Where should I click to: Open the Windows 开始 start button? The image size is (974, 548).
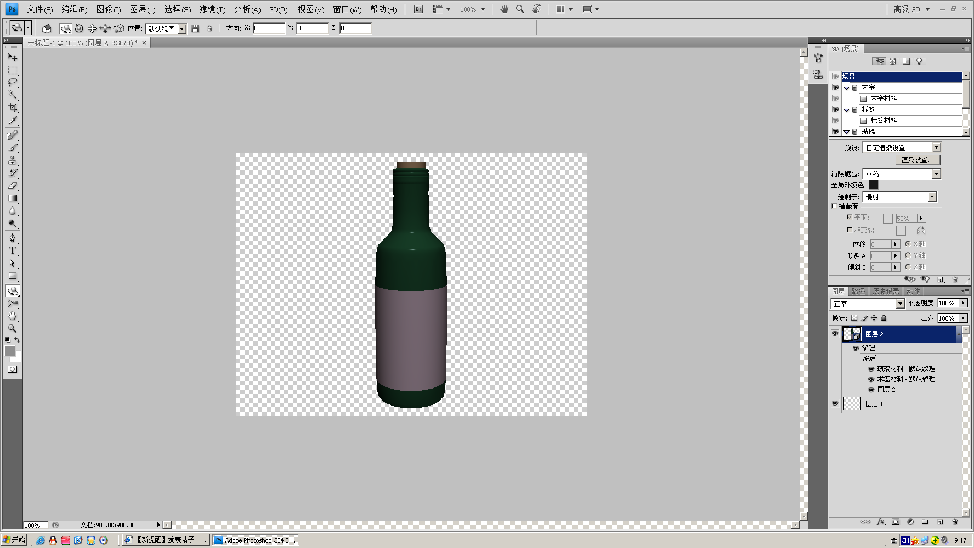[14, 540]
